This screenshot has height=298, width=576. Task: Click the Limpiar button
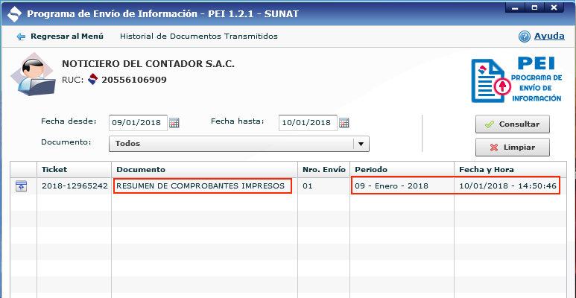click(x=513, y=148)
